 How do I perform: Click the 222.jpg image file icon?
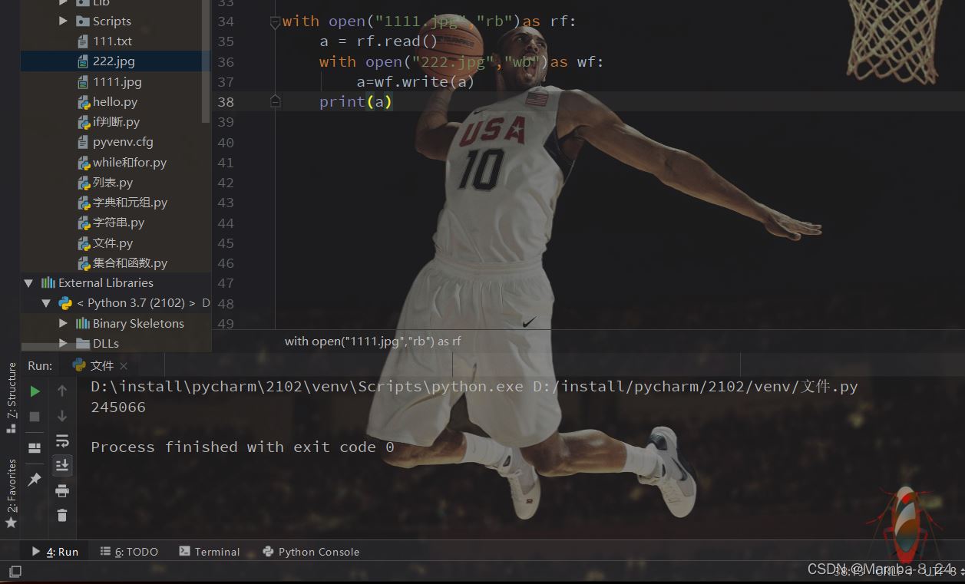tap(83, 61)
